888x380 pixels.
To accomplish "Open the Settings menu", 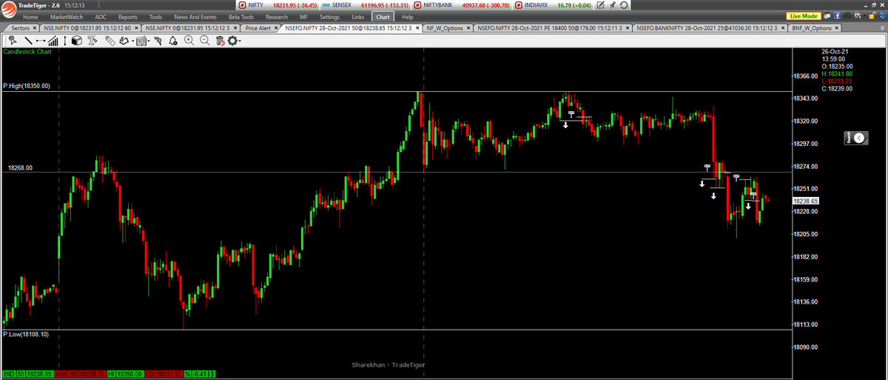I will 330,16.
